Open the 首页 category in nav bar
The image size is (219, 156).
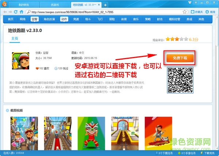[11, 19]
